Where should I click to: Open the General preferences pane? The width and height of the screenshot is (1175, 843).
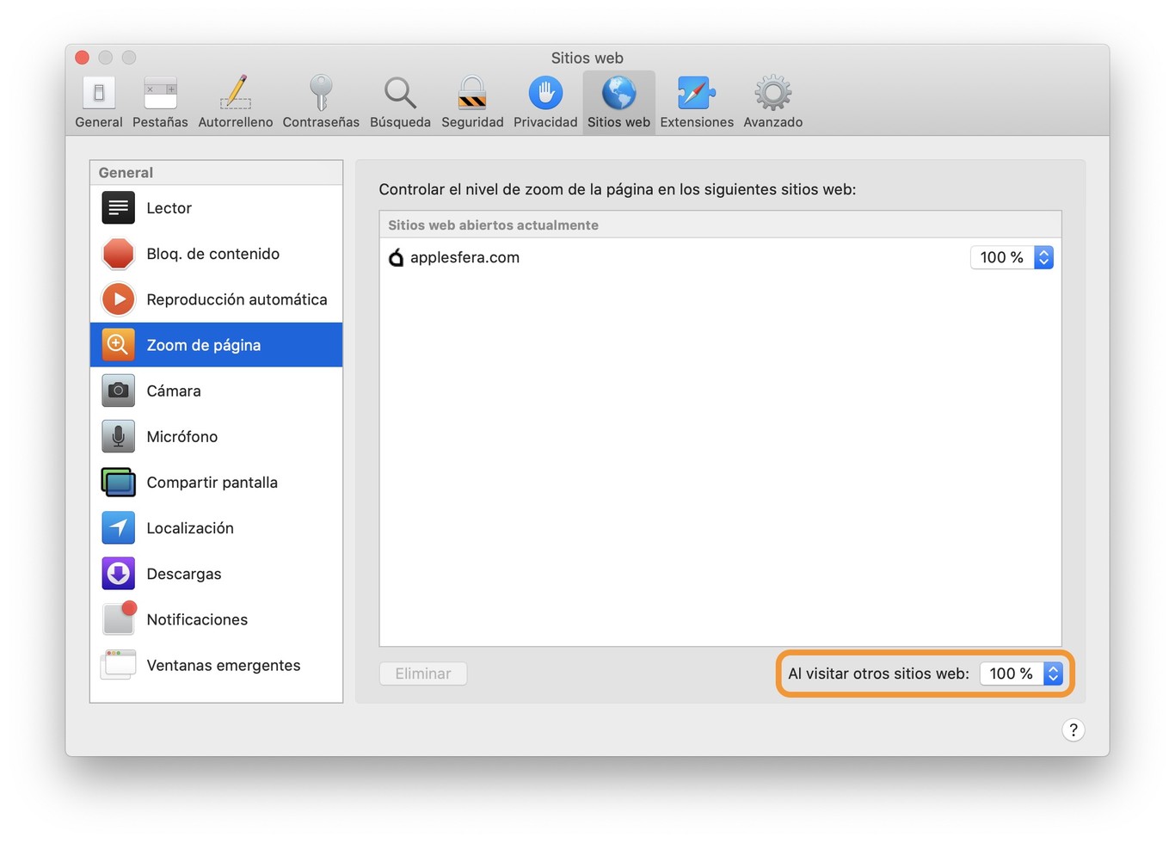click(97, 101)
